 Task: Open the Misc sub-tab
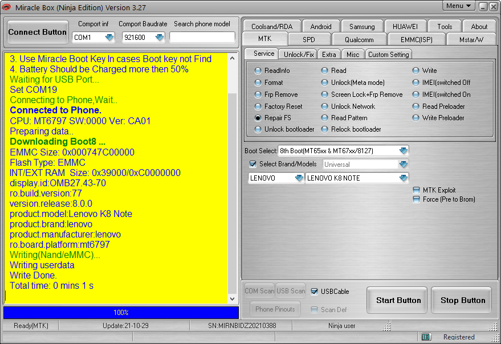(353, 54)
